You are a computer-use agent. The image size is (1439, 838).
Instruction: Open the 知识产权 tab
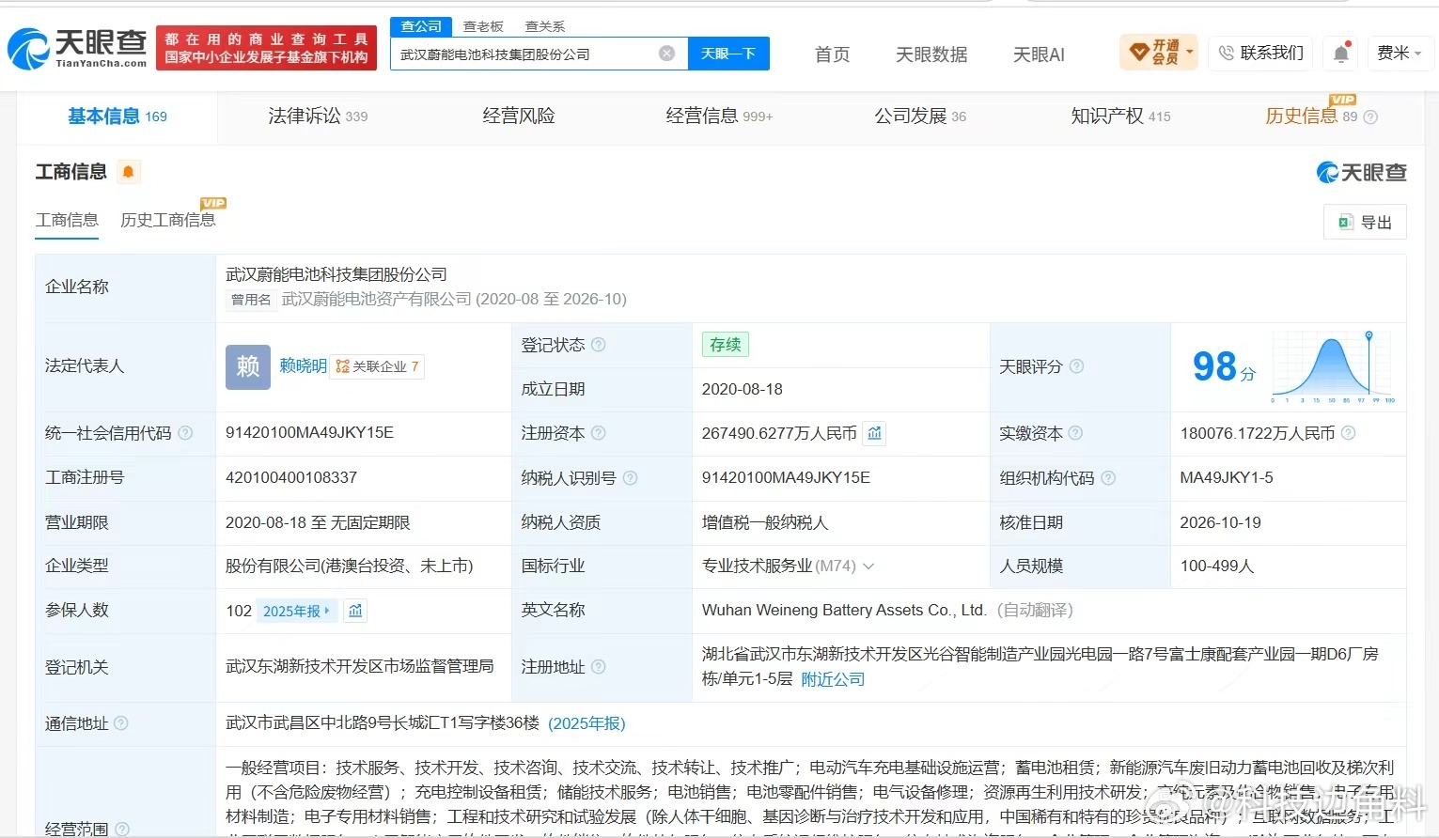point(1120,116)
